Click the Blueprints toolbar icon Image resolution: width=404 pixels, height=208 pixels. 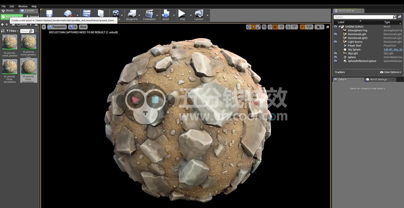tap(132, 15)
